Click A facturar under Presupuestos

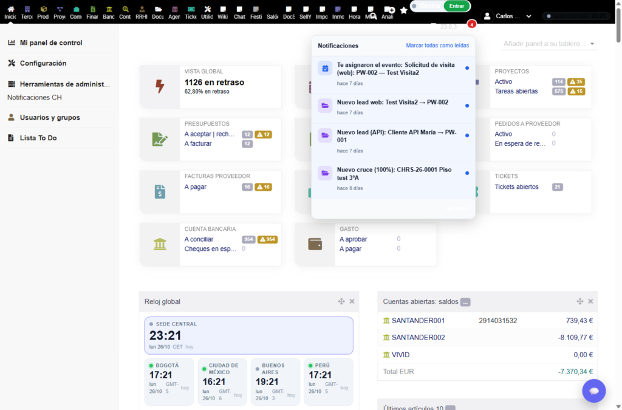click(x=198, y=143)
